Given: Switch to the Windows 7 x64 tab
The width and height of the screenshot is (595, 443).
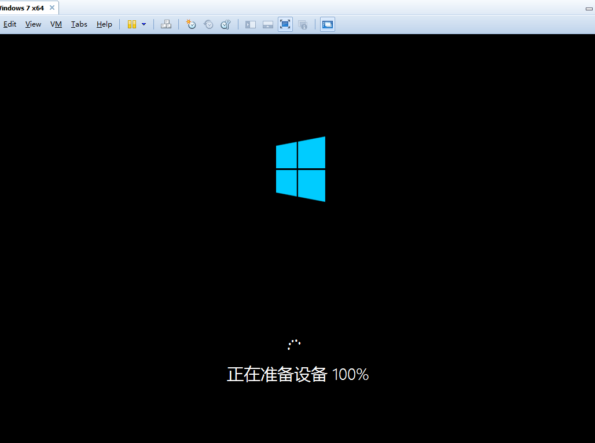Looking at the screenshot, I should coord(22,8).
